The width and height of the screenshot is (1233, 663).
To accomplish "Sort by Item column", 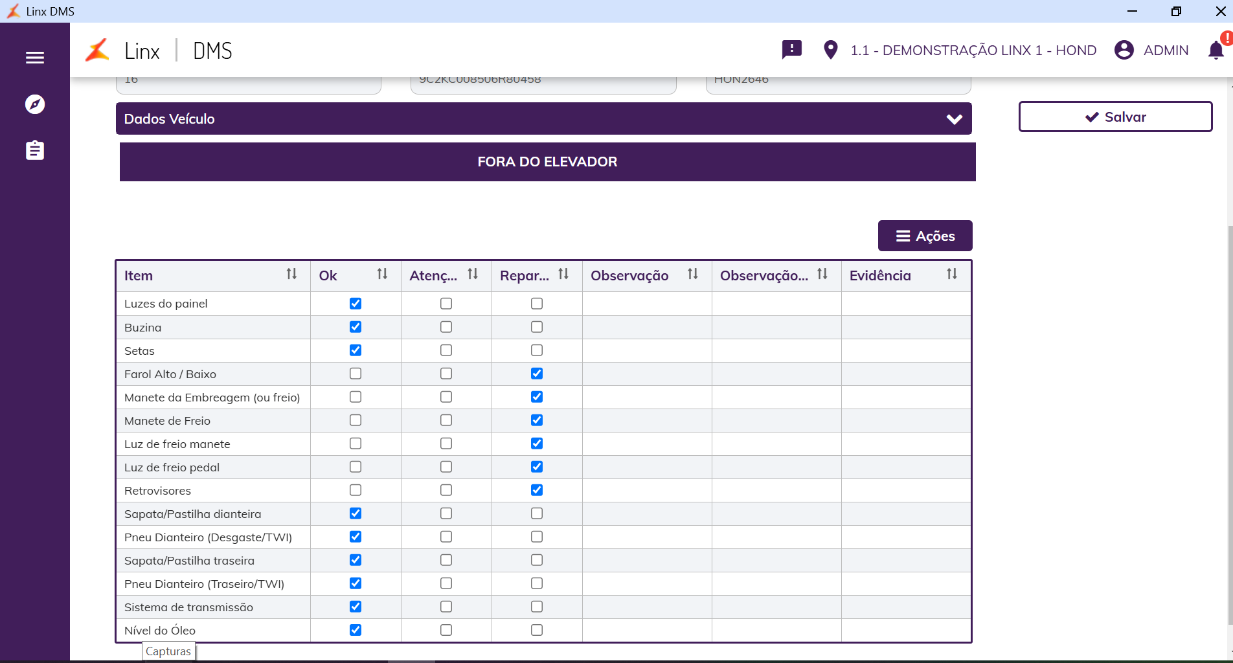I will coord(292,275).
